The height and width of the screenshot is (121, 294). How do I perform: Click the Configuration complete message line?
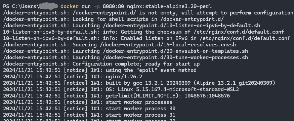point(101,64)
